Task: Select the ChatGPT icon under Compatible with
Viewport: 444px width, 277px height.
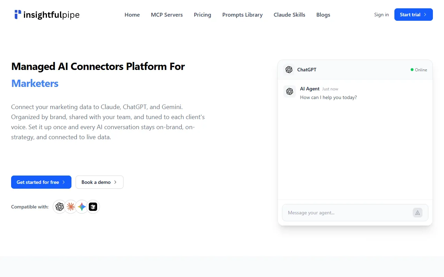Action: [x=60, y=207]
